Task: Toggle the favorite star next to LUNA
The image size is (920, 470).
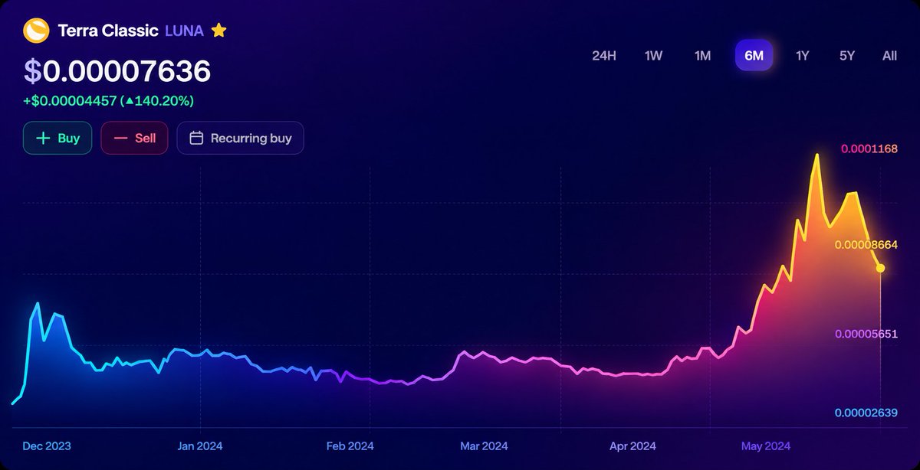Action: pyautogui.click(x=219, y=31)
